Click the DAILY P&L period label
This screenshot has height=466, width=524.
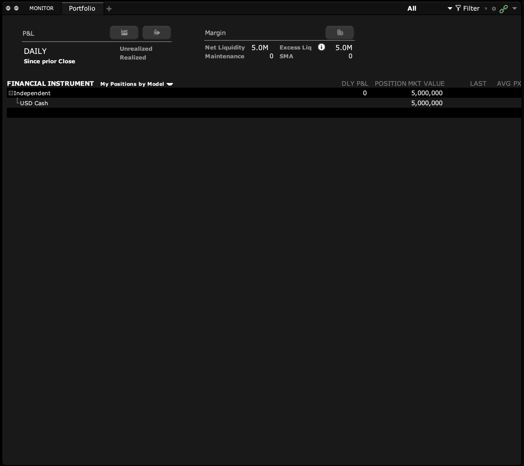[x=35, y=51]
